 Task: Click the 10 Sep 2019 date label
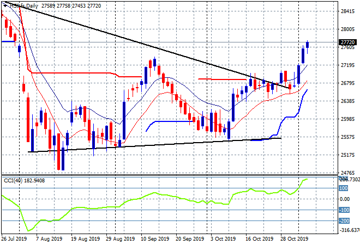[155, 239]
